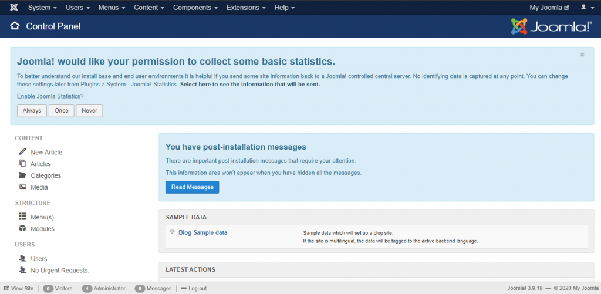This screenshot has width=601, height=294.
Task: Open the Components menu
Action: point(195,8)
